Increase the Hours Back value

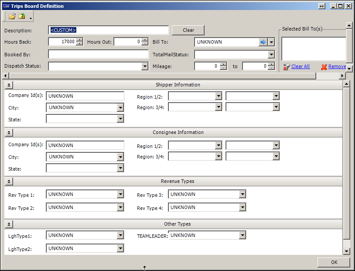(x=79, y=40)
